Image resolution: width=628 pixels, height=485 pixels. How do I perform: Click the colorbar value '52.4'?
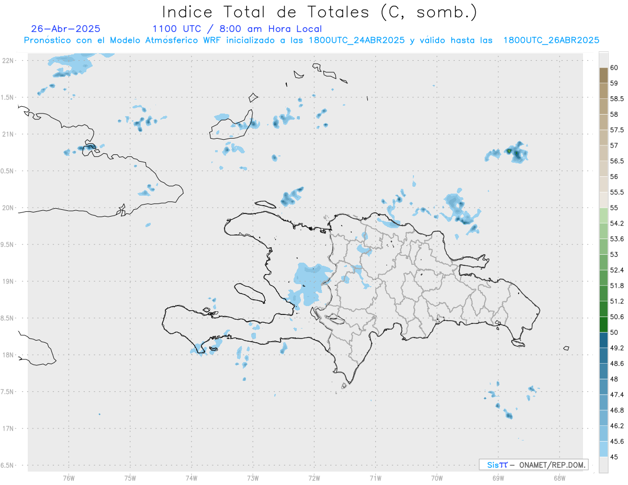(617, 270)
